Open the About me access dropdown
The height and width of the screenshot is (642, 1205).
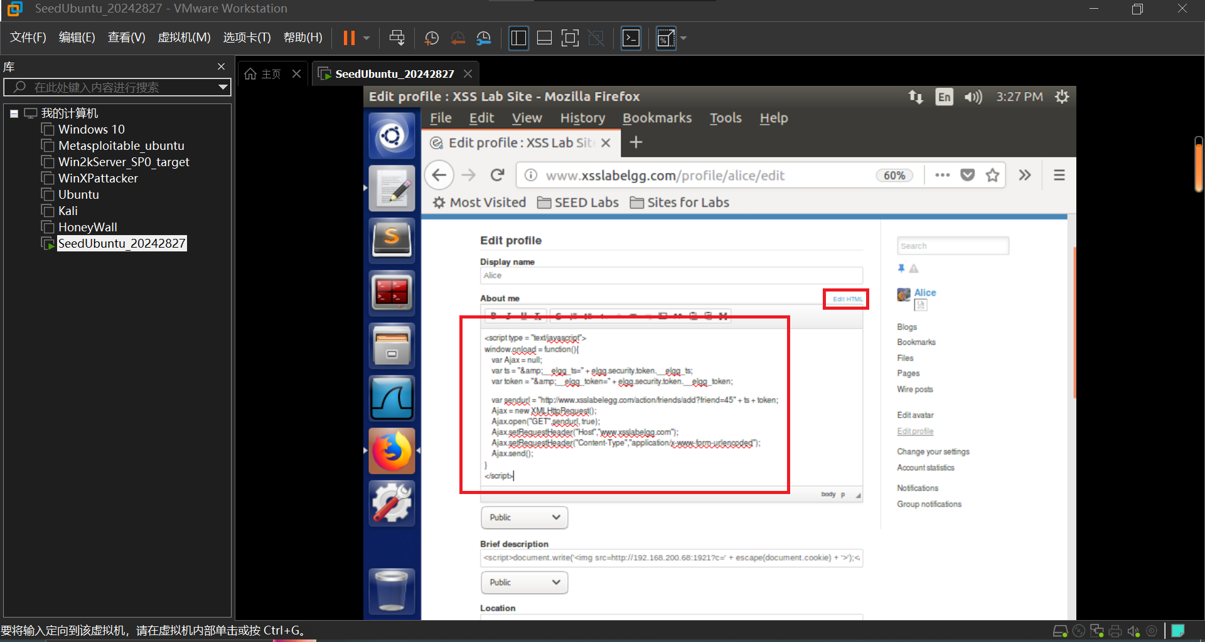pyautogui.click(x=524, y=517)
